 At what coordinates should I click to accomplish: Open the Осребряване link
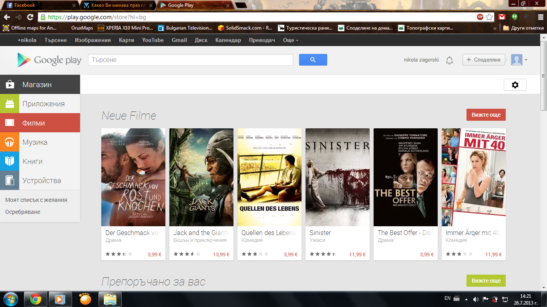coord(23,212)
